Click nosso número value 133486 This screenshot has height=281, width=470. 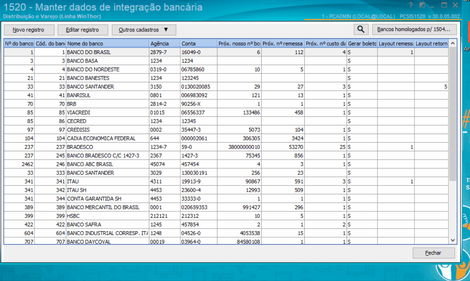coord(252,112)
